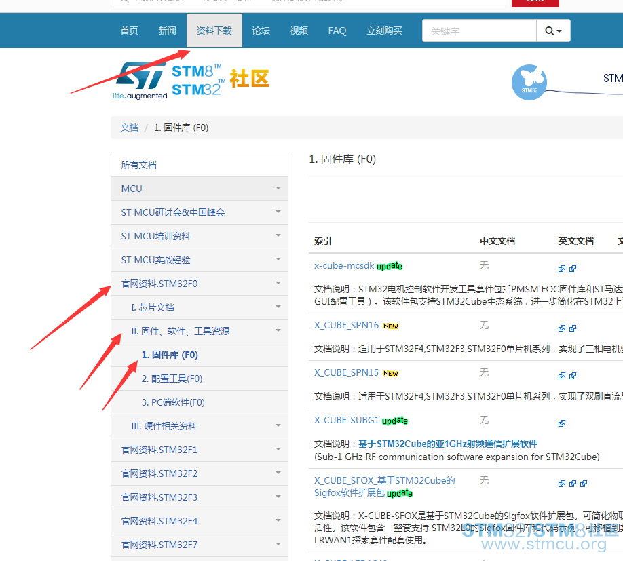Open X_CUBE_SPN15 link
Screen dimensions: 623x561
346,373
